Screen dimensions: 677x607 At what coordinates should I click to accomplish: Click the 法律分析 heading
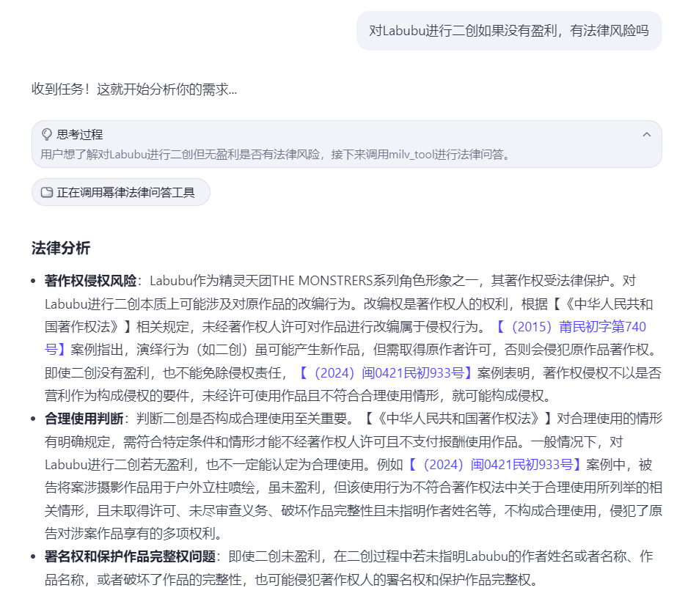tap(61, 248)
